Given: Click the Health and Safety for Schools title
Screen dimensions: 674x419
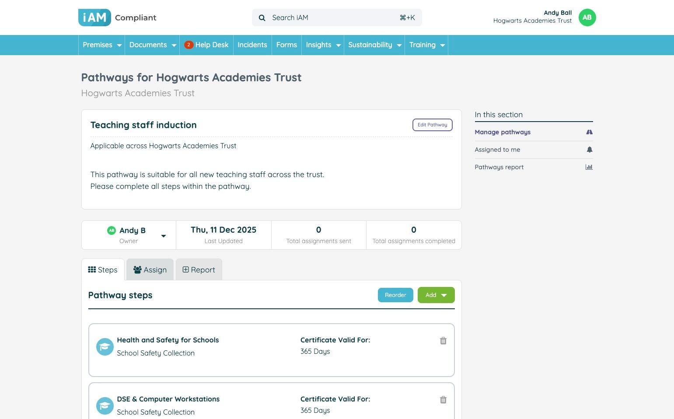Looking at the screenshot, I should click(168, 340).
